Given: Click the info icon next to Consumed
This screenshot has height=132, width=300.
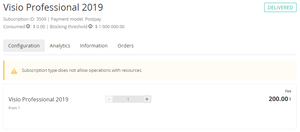Looking at the screenshot, I should point(28,26).
